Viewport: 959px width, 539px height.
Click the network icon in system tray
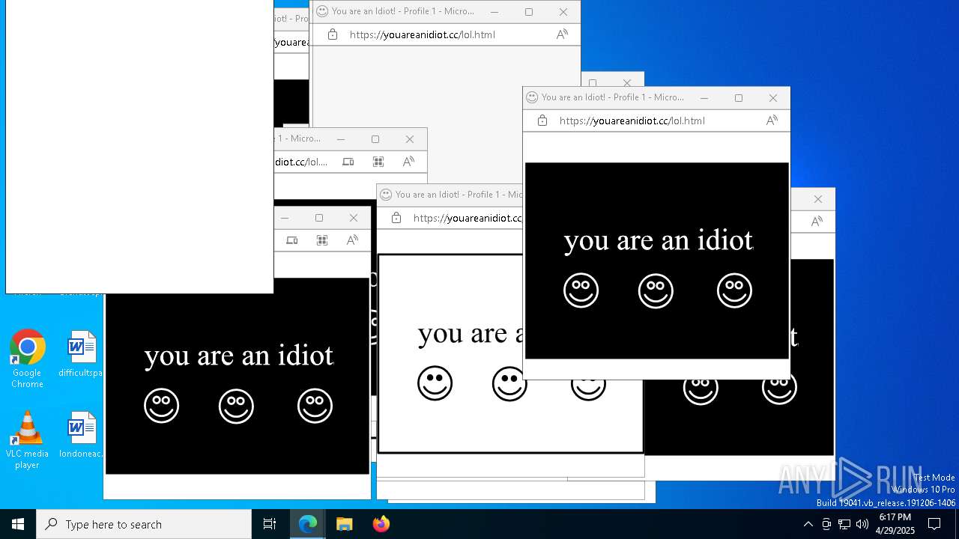[844, 524]
